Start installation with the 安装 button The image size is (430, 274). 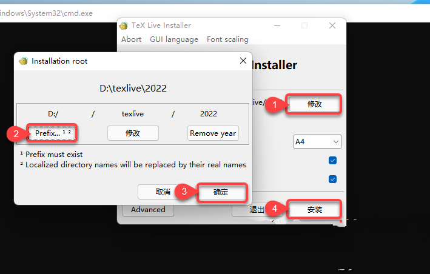(x=314, y=210)
